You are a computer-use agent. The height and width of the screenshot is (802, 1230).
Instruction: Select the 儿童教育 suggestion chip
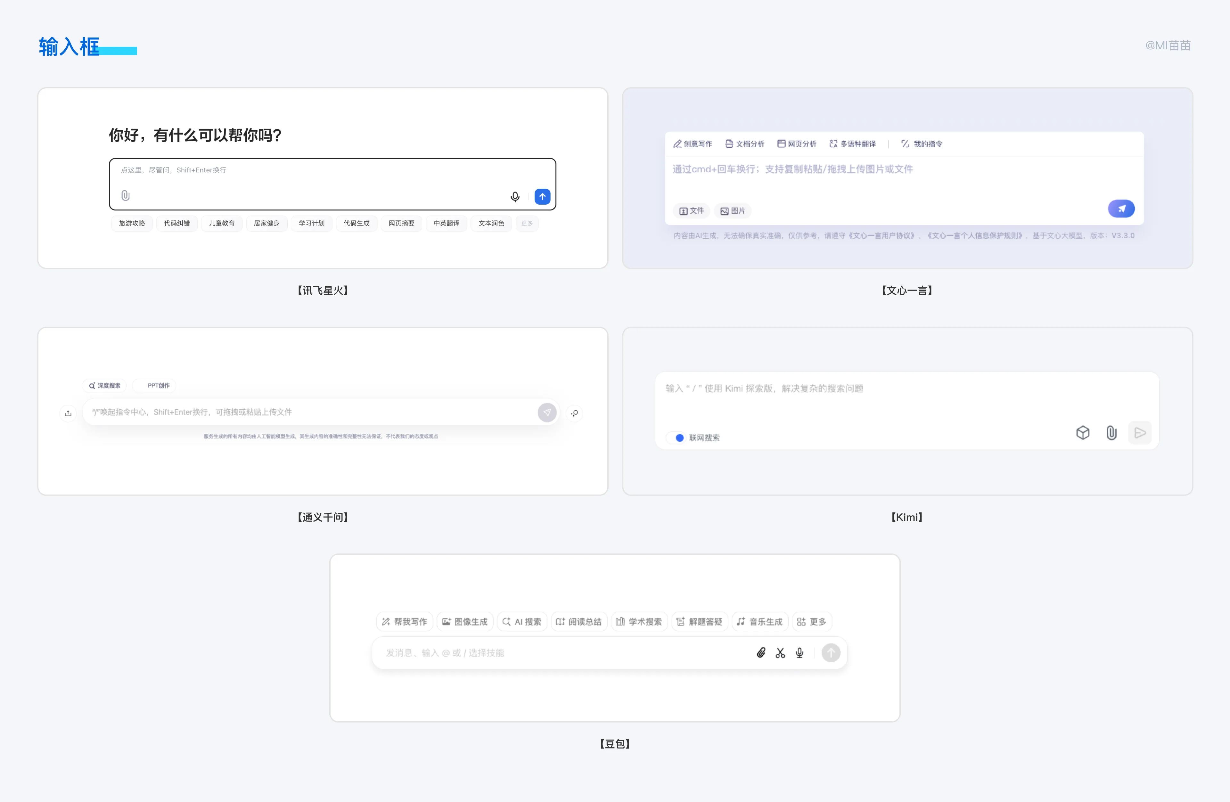[x=222, y=223]
